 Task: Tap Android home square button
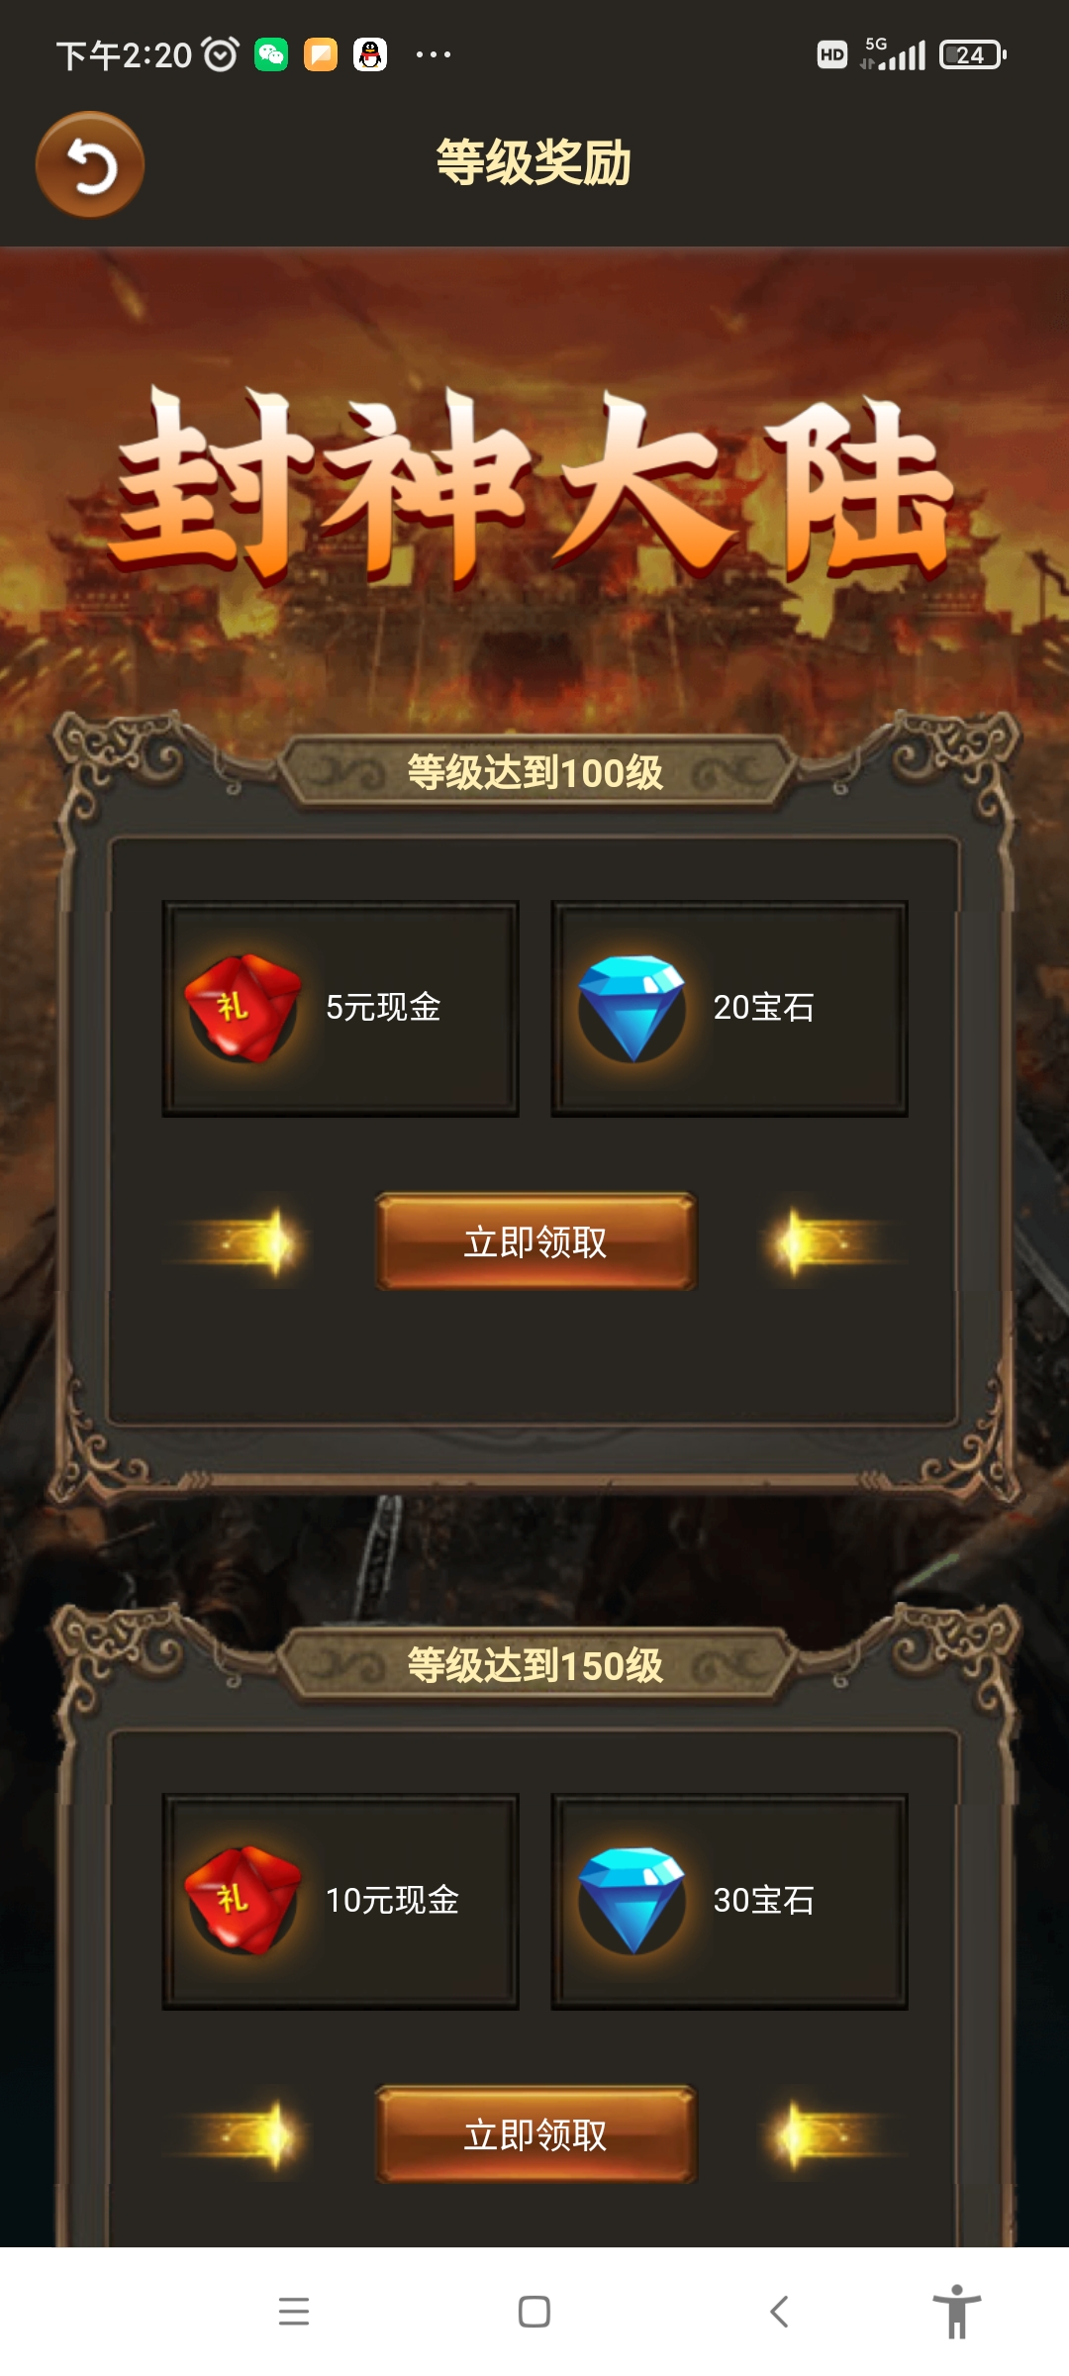point(534,2312)
